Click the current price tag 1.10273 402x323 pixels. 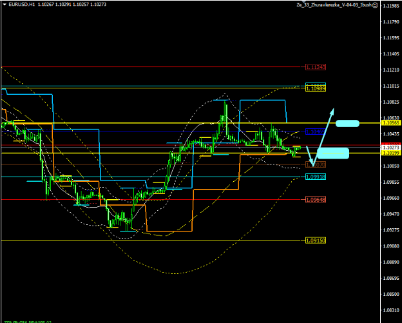(x=391, y=148)
